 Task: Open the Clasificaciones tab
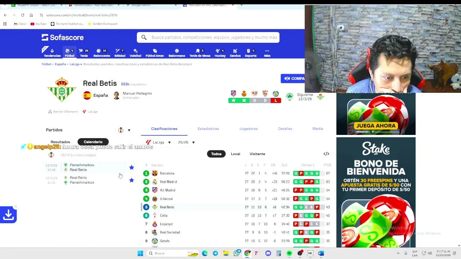pyautogui.click(x=164, y=128)
